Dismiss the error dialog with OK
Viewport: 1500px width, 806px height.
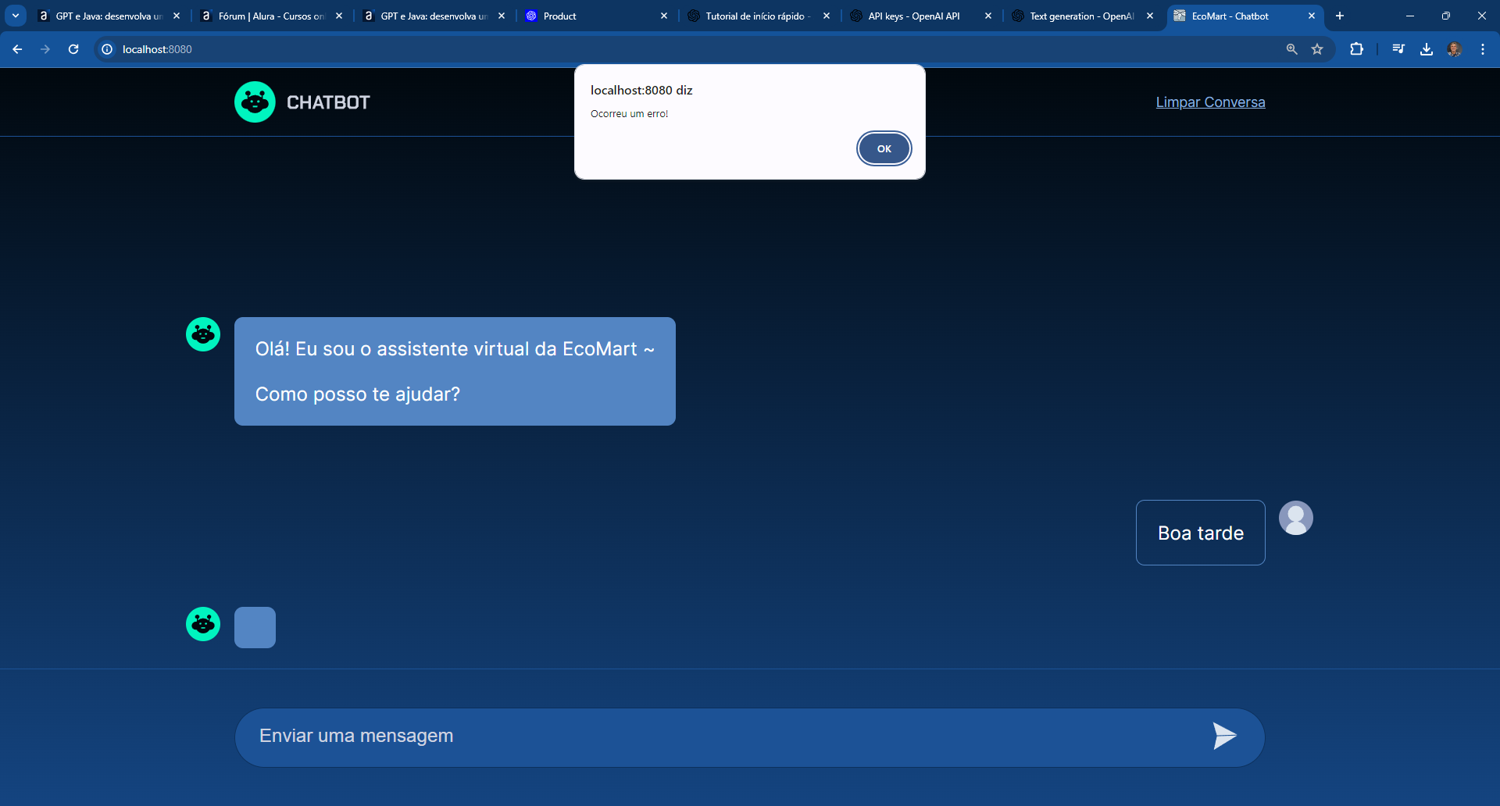[x=884, y=148]
